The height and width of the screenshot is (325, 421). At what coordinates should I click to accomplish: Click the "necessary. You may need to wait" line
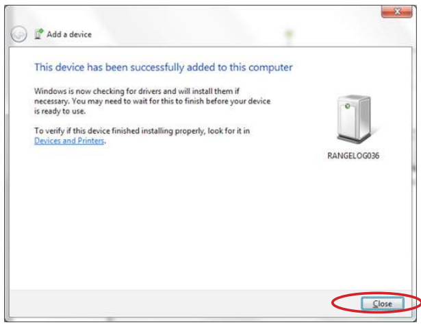point(152,101)
